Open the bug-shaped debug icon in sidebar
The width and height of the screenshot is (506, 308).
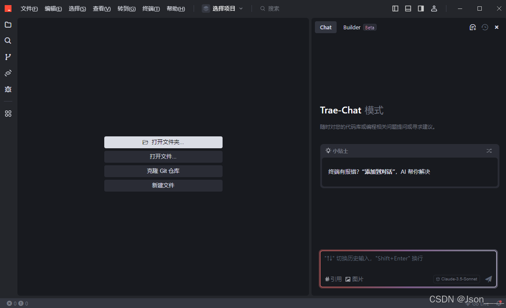(x=8, y=89)
